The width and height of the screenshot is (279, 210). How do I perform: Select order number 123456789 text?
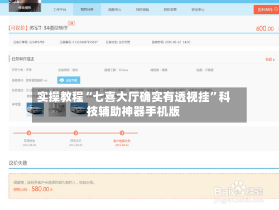click(x=37, y=42)
